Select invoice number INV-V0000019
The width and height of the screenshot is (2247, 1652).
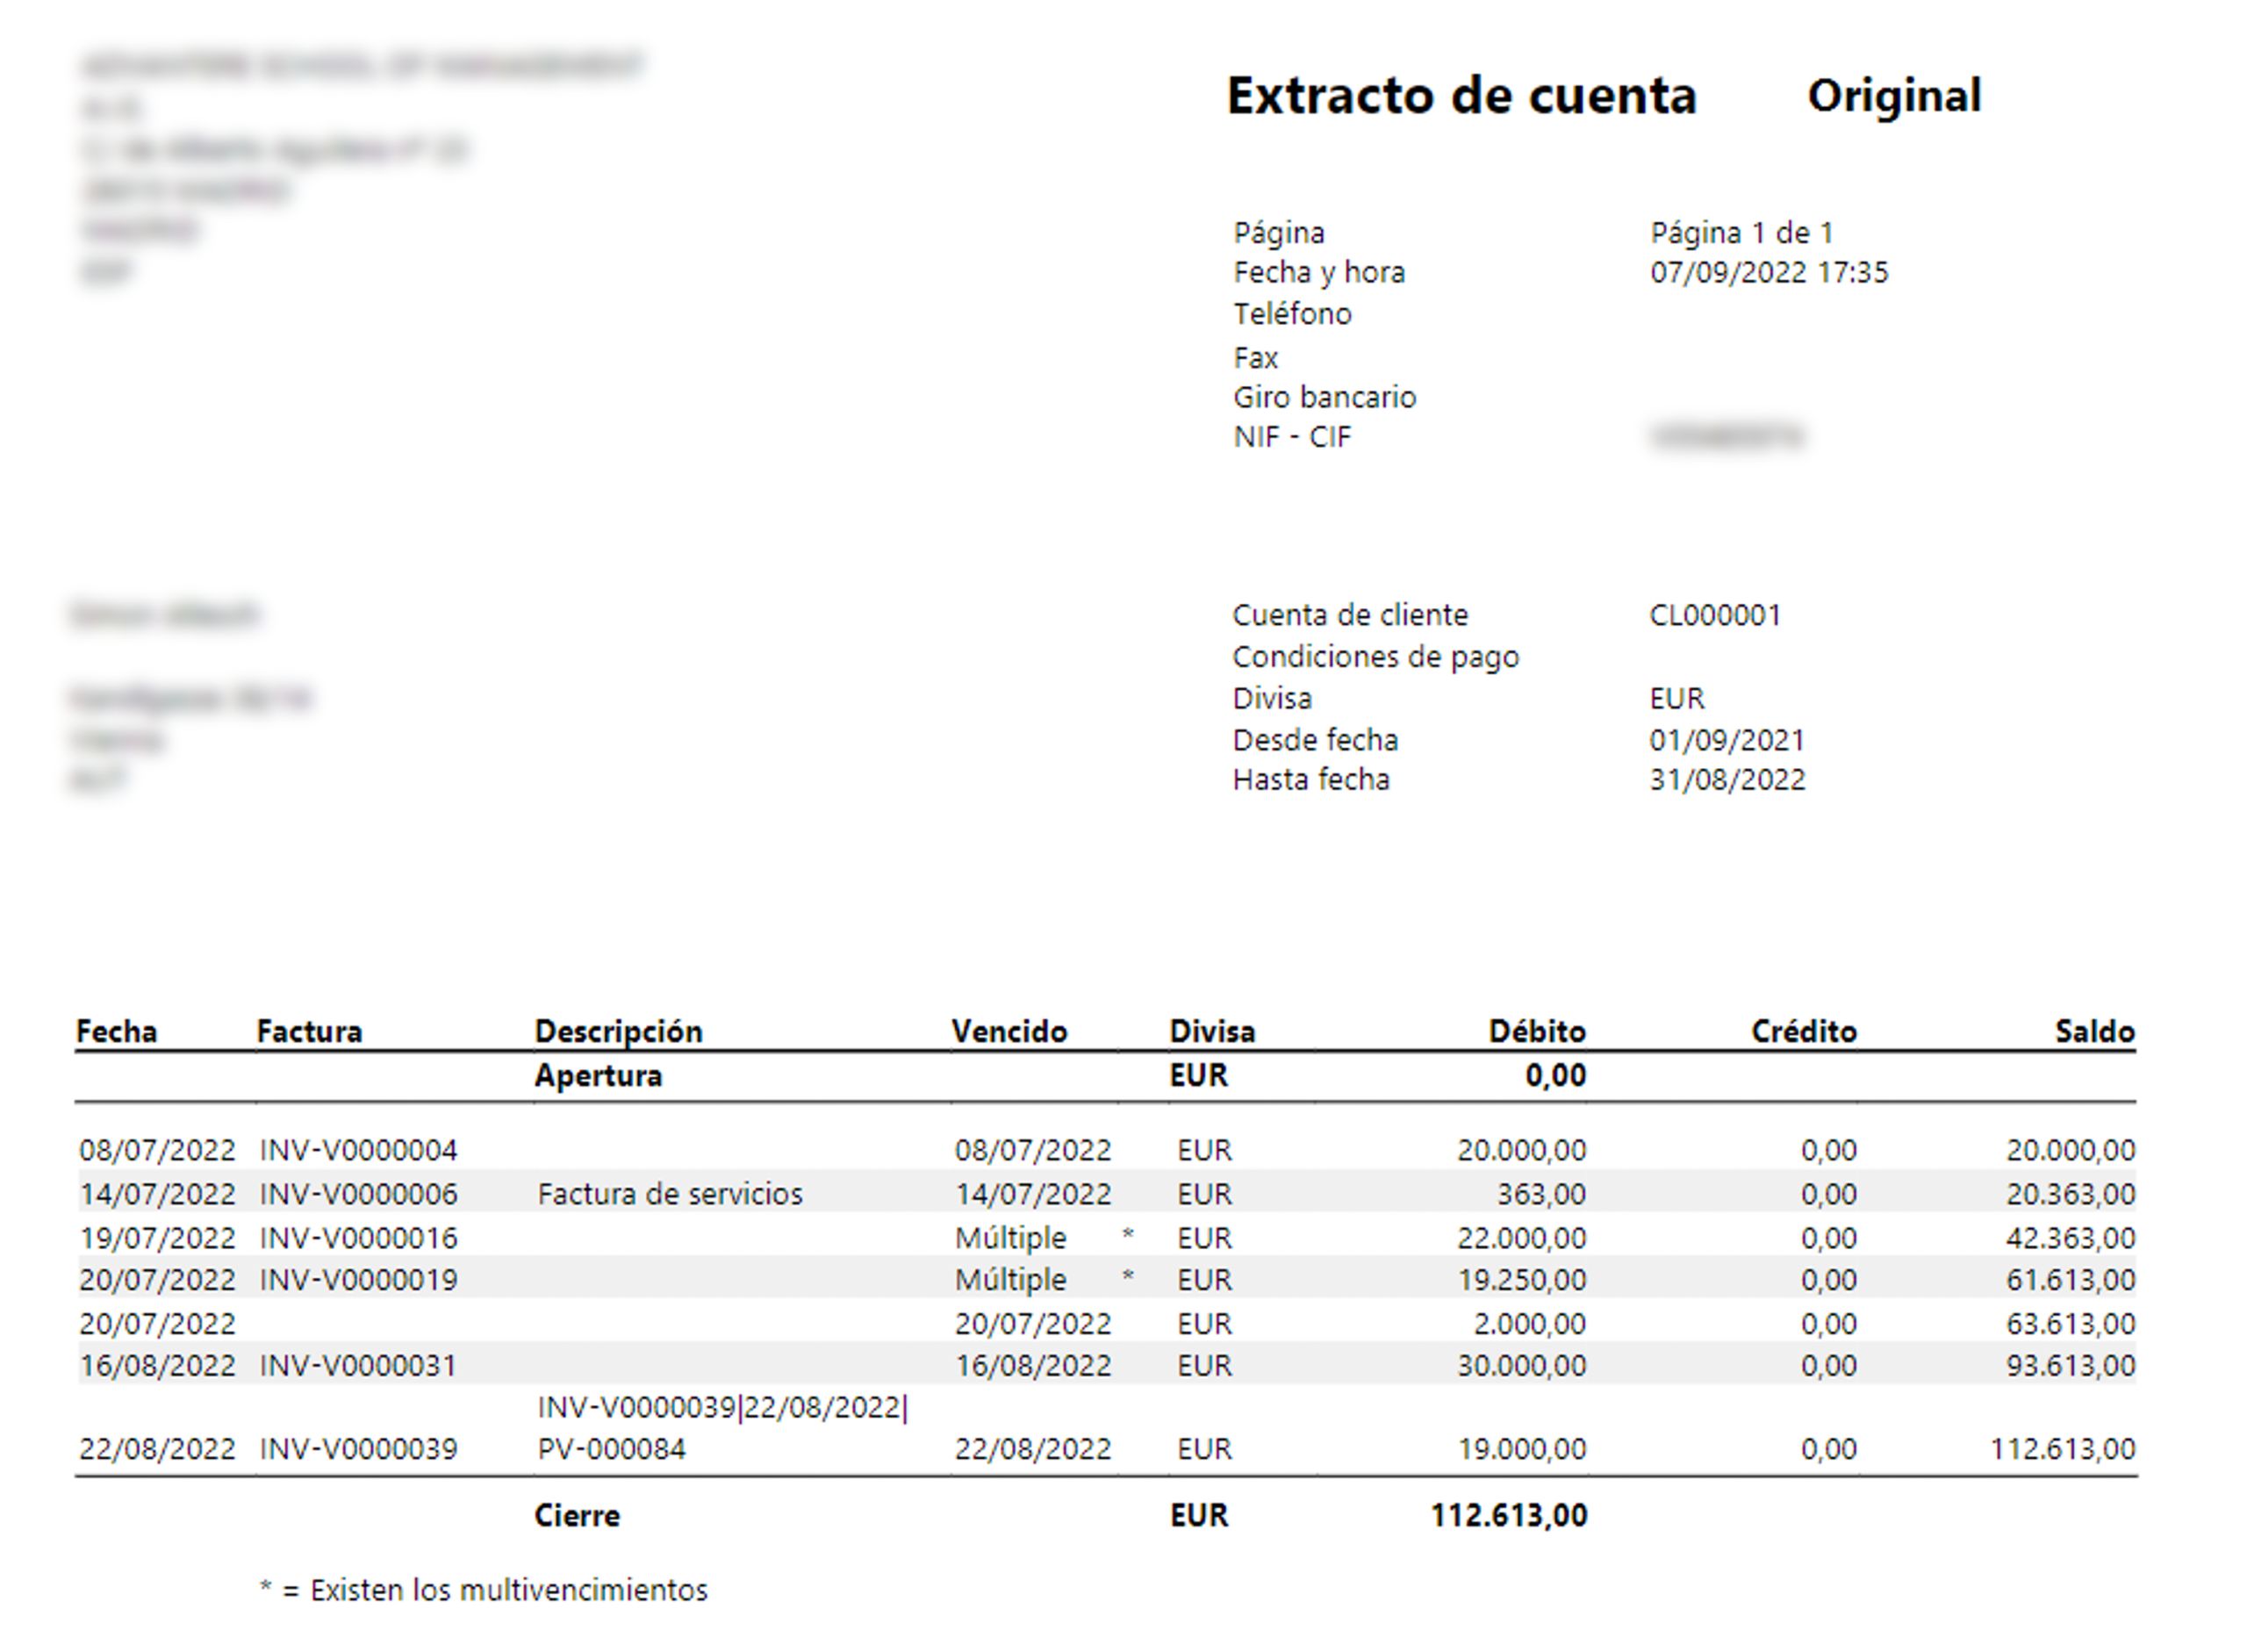pyautogui.click(x=358, y=1280)
